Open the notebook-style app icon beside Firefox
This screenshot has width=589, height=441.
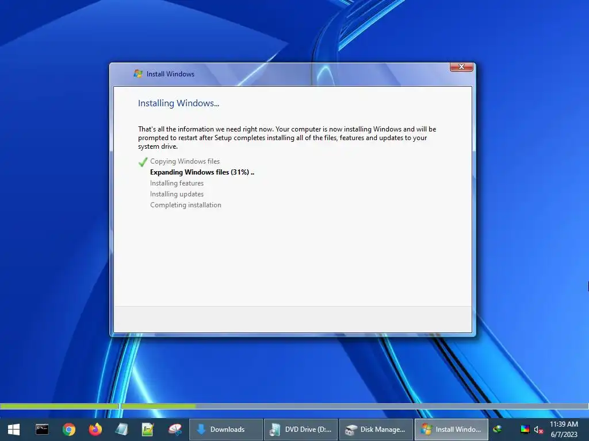tap(121, 430)
